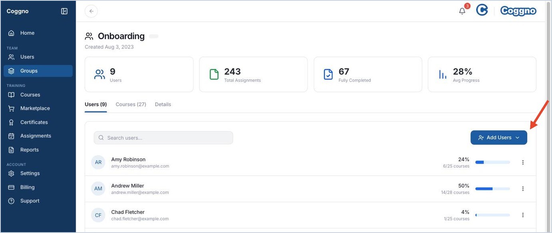Viewport: 552px width, 233px height.
Task: Click the Amy Robinson name
Action: tap(129, 160)
